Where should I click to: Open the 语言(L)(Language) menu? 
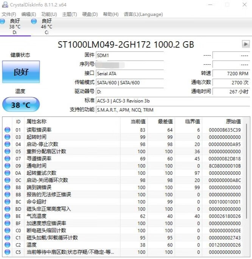[x=143, y=14]
